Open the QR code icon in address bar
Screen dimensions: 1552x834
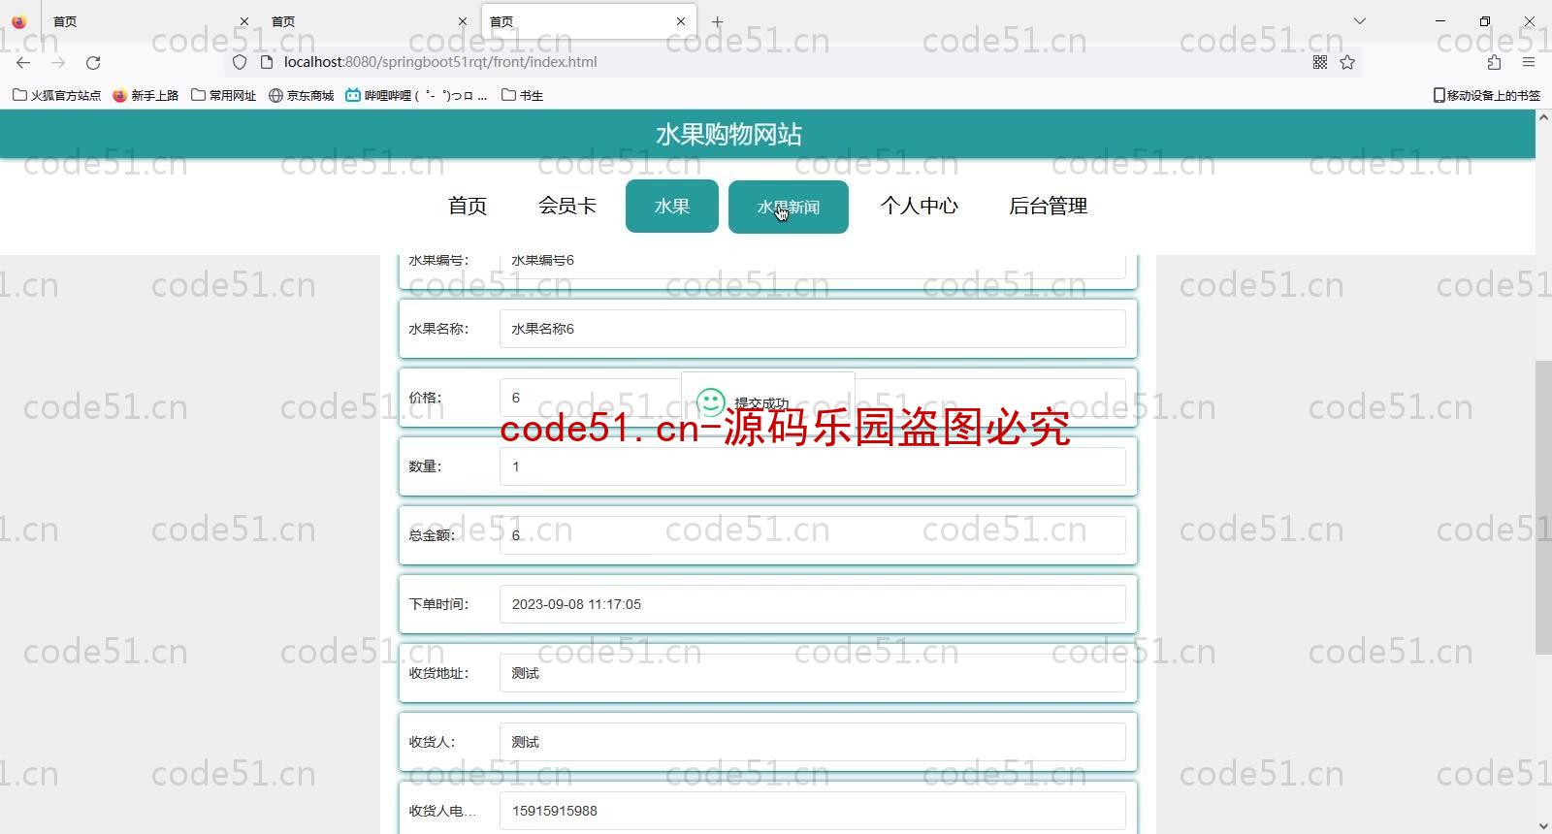click(x=1320, y=62)
